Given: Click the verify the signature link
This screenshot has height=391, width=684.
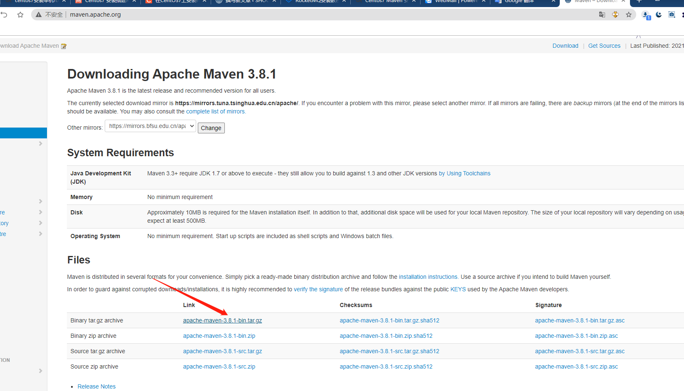Looking at the screenshot, I should pyautogui.click(x=318, y=289).
